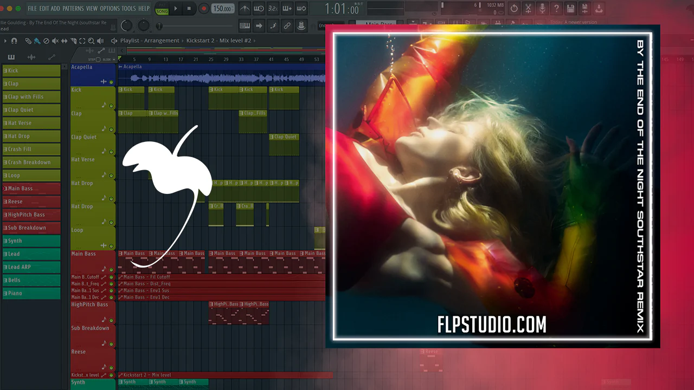The height and width of the screenshot is (390, 694).
Task: Open Kickstart 2 - Mix level #2 clip dropdown
Action: [x=219, y=41]
